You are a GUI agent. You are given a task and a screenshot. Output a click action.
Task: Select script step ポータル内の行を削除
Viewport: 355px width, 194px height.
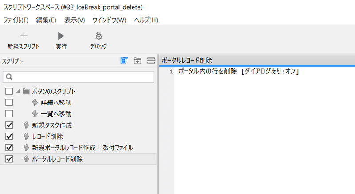(207, 71)
